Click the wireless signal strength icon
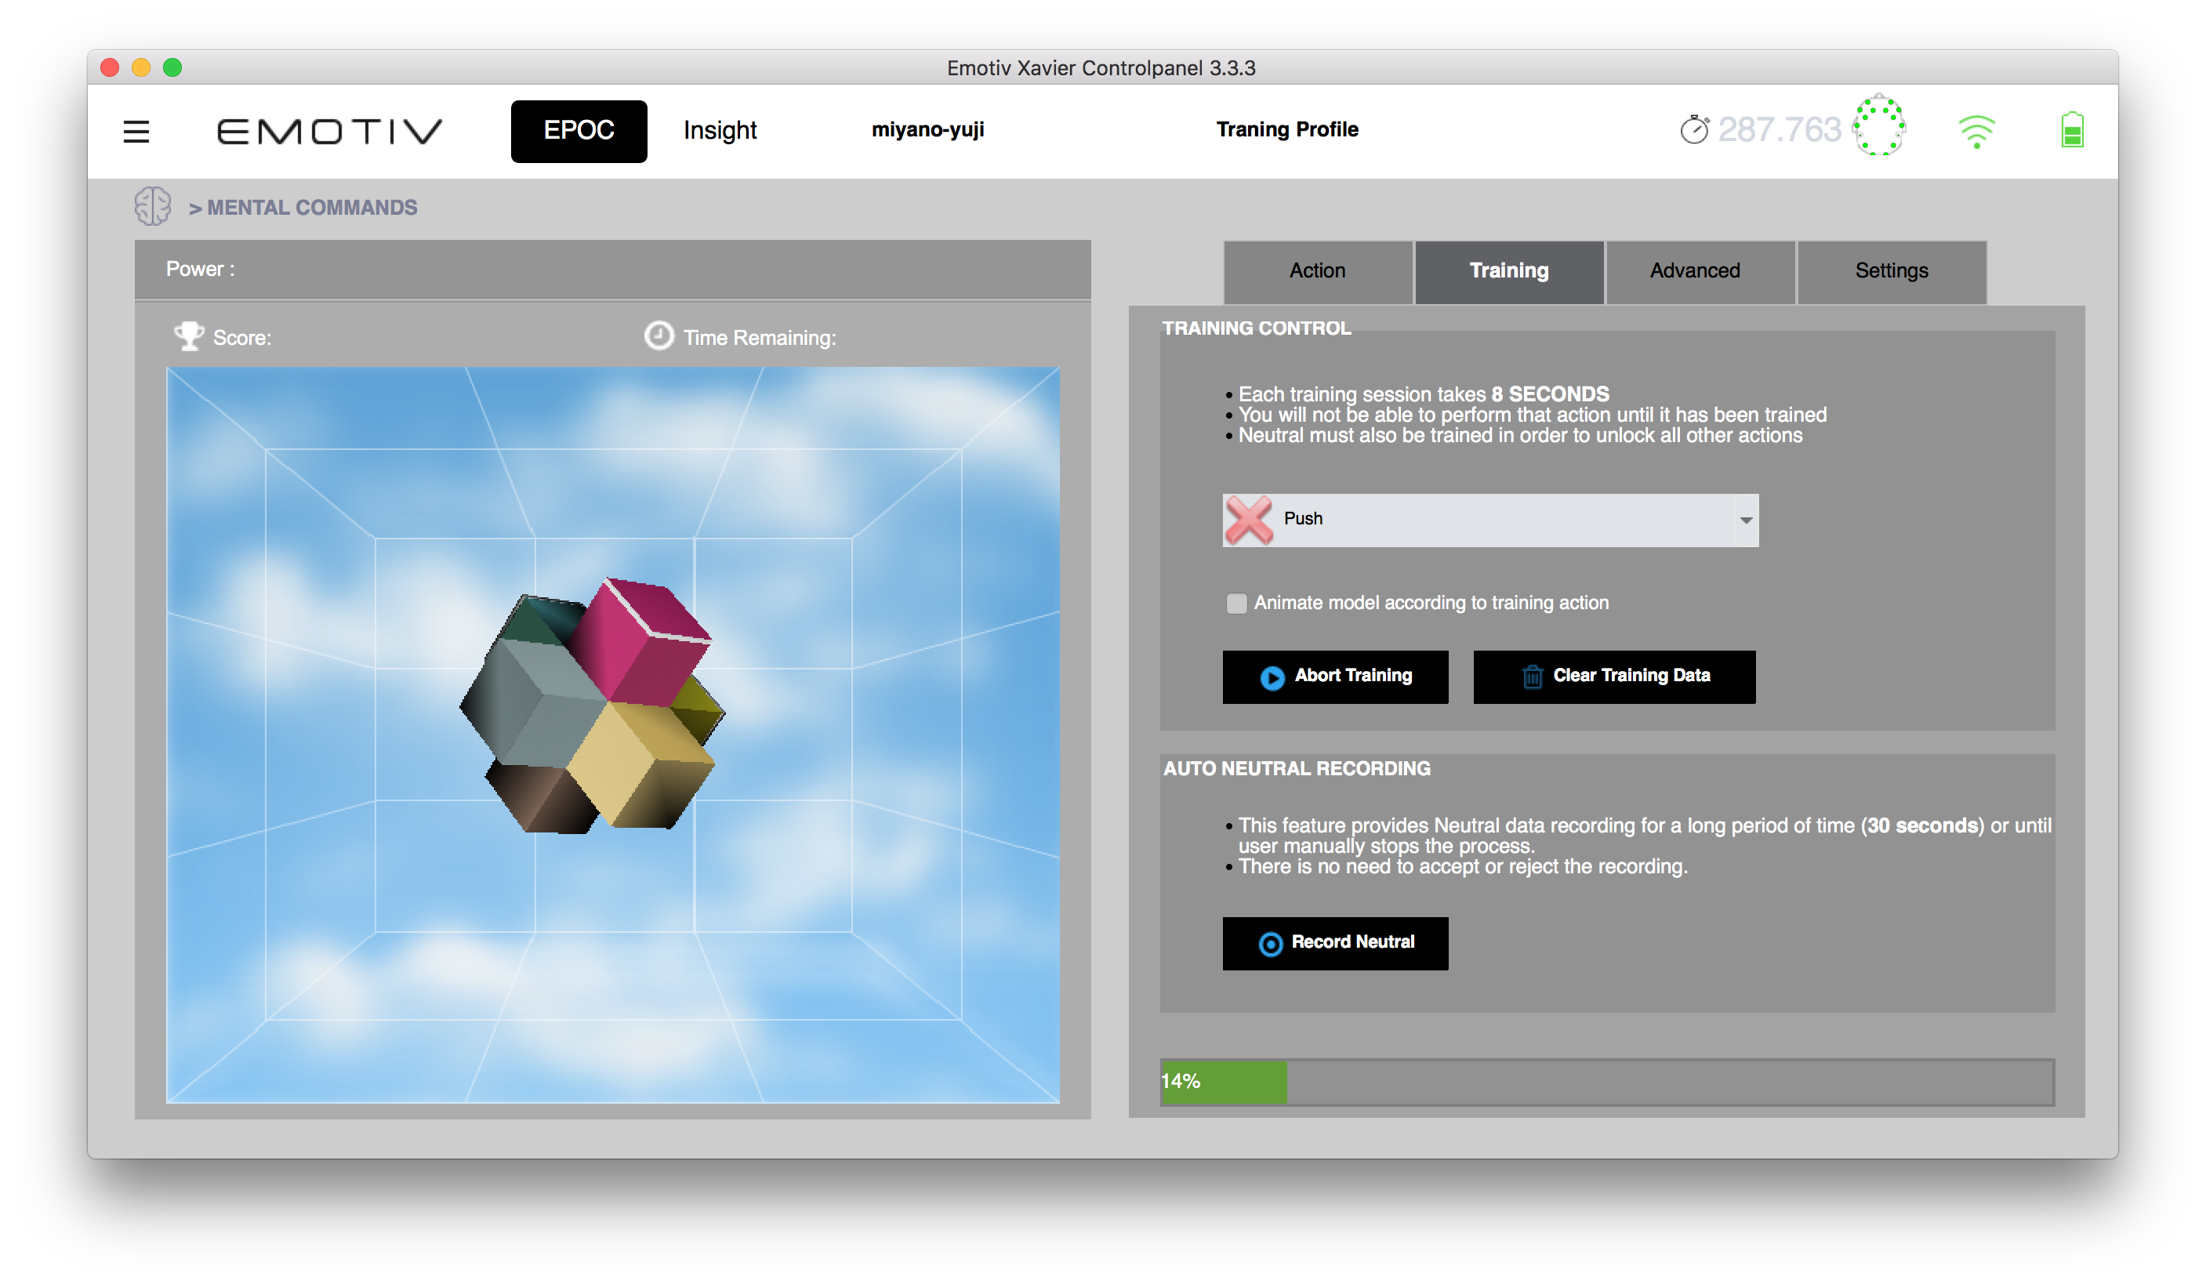Screen dimensions: 2206x1284 (x=1976, y=131)
